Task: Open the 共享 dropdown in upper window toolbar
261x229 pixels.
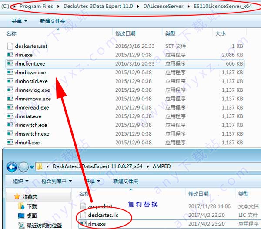Action: tap(19, 21)
